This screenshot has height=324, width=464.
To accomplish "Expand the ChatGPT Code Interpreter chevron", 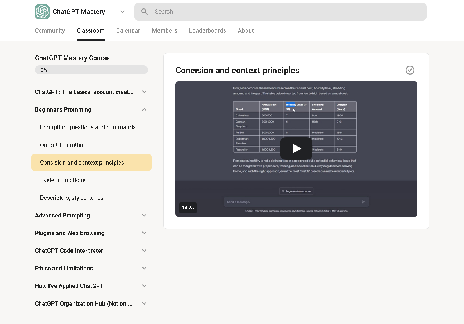I will point(144,251).
